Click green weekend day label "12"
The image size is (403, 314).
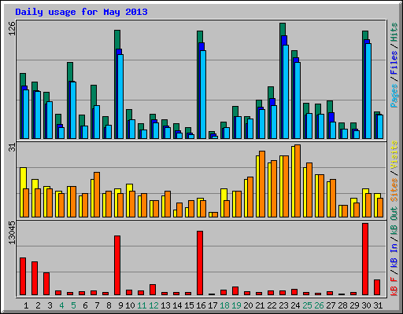coord(153,305)
